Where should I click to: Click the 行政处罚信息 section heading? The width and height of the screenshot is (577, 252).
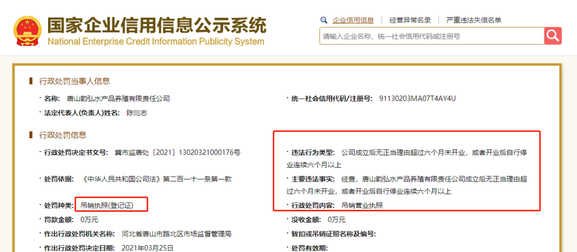tap(63, 135)
